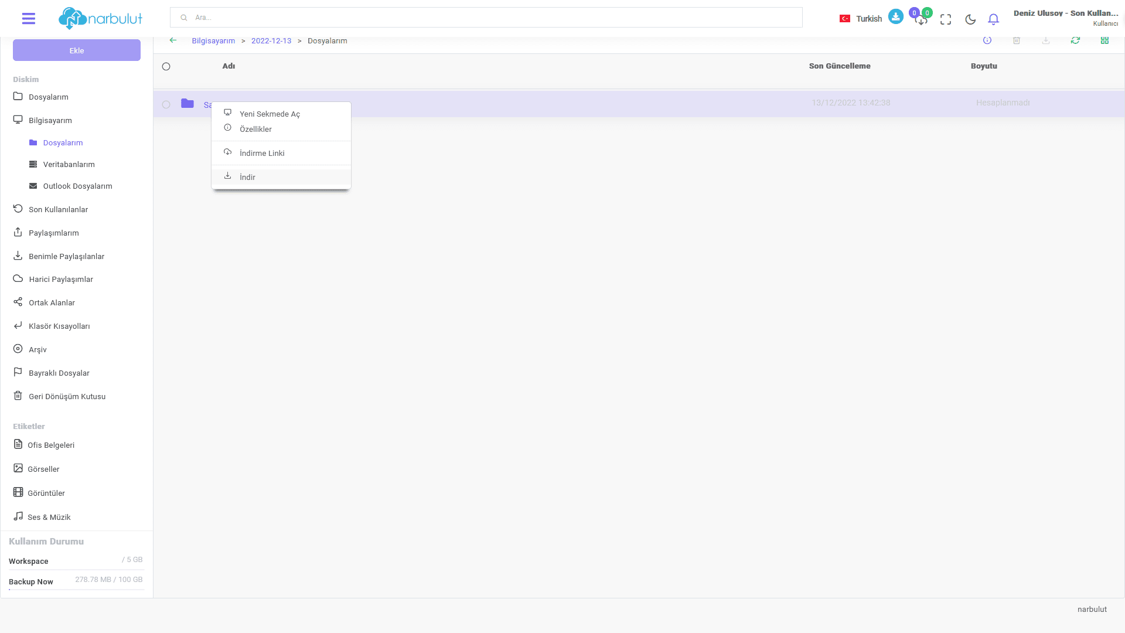
Task: Click the back arrow in breadcrumb
Action: tap(173, 40)
